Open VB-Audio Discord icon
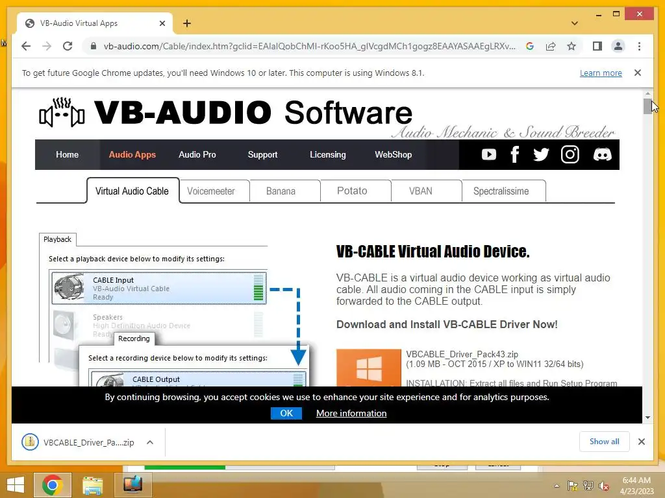The height and width of the screenshot is (498, 665). click(602, 154)
